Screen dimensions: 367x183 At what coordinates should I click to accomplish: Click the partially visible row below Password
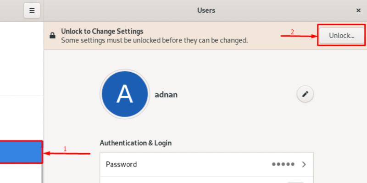pyautogui.click(x=206, y=180)
